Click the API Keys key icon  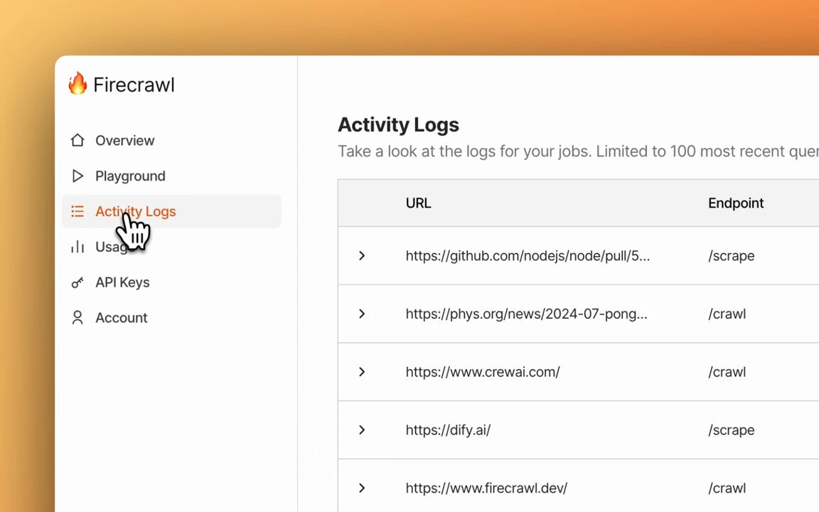[77, 282]
